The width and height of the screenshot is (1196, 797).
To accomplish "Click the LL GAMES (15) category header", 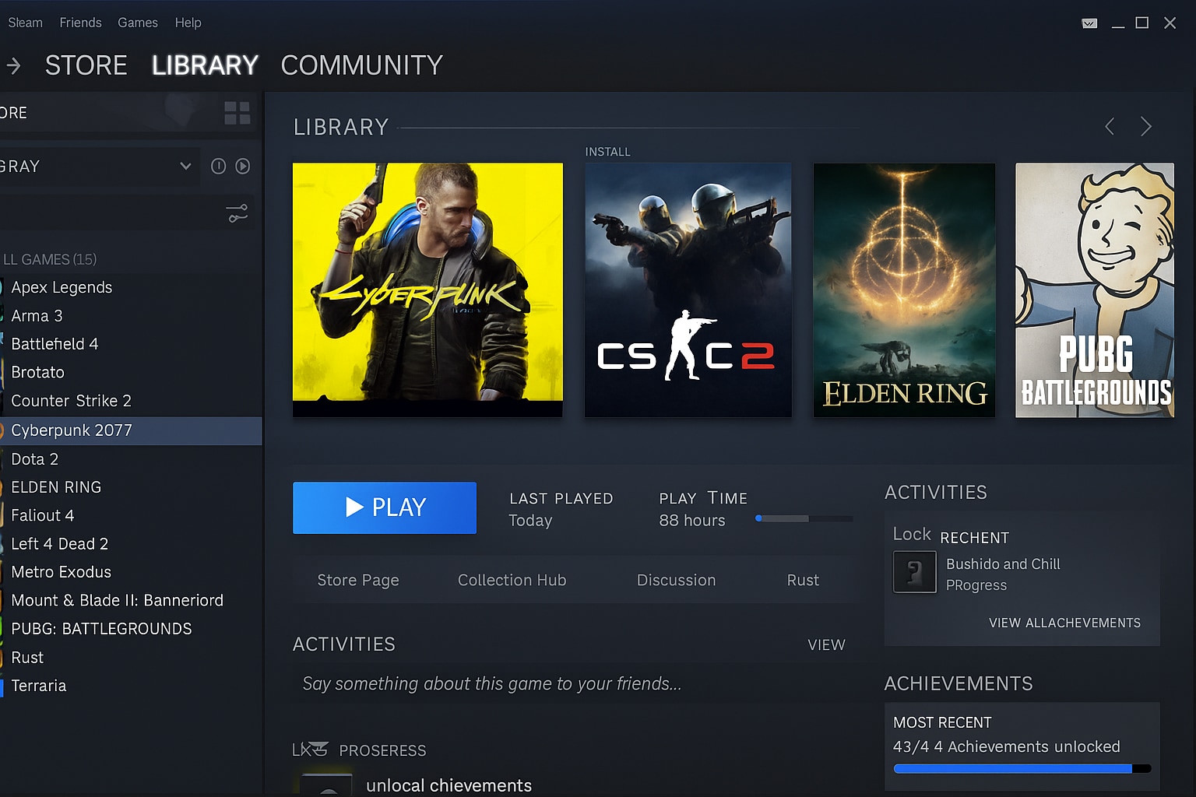I will point(50,259).
